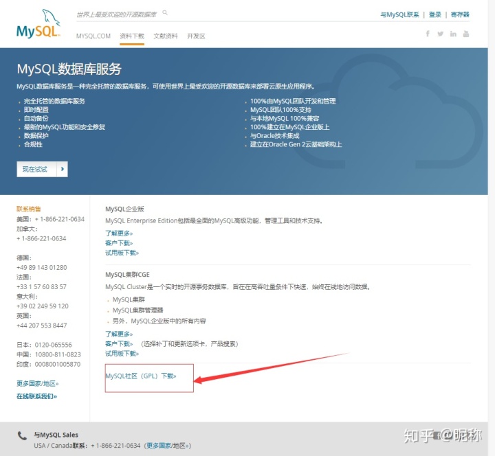Click the 与Oracle技术集成 bullet

[274, 135]
